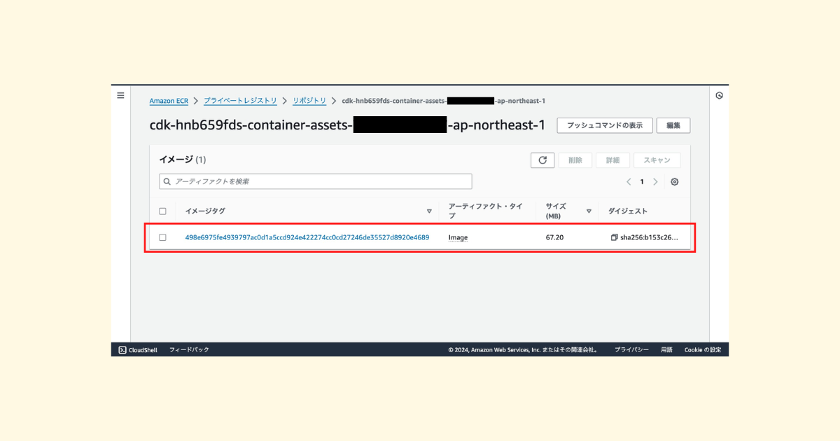840x441 pixels.
Task: Click the イメージ (1) heading
Action: pyautogui.click(x=183, y=160)
